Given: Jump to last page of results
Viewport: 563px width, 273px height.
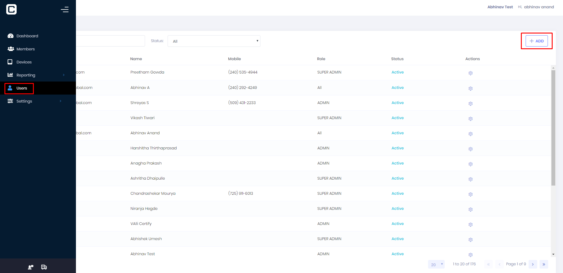Looking at the screenshot, I should (544, 264).
